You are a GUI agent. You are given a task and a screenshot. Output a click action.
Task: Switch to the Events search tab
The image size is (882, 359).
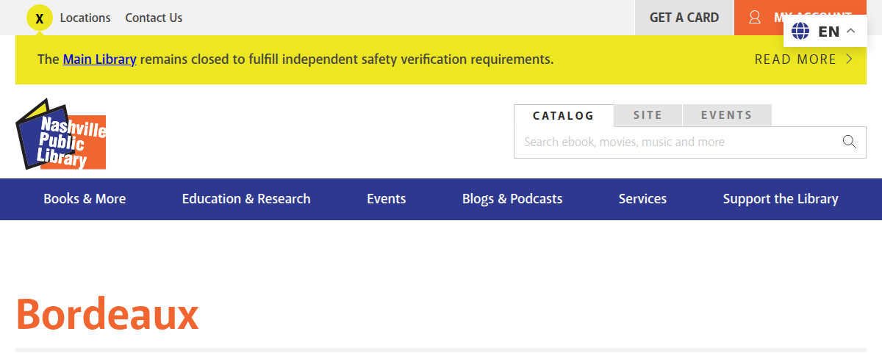pos(726,115)
